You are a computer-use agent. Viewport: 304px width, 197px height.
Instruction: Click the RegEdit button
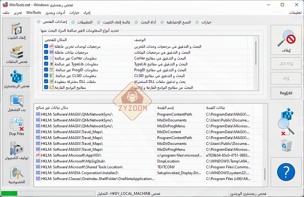286,93
